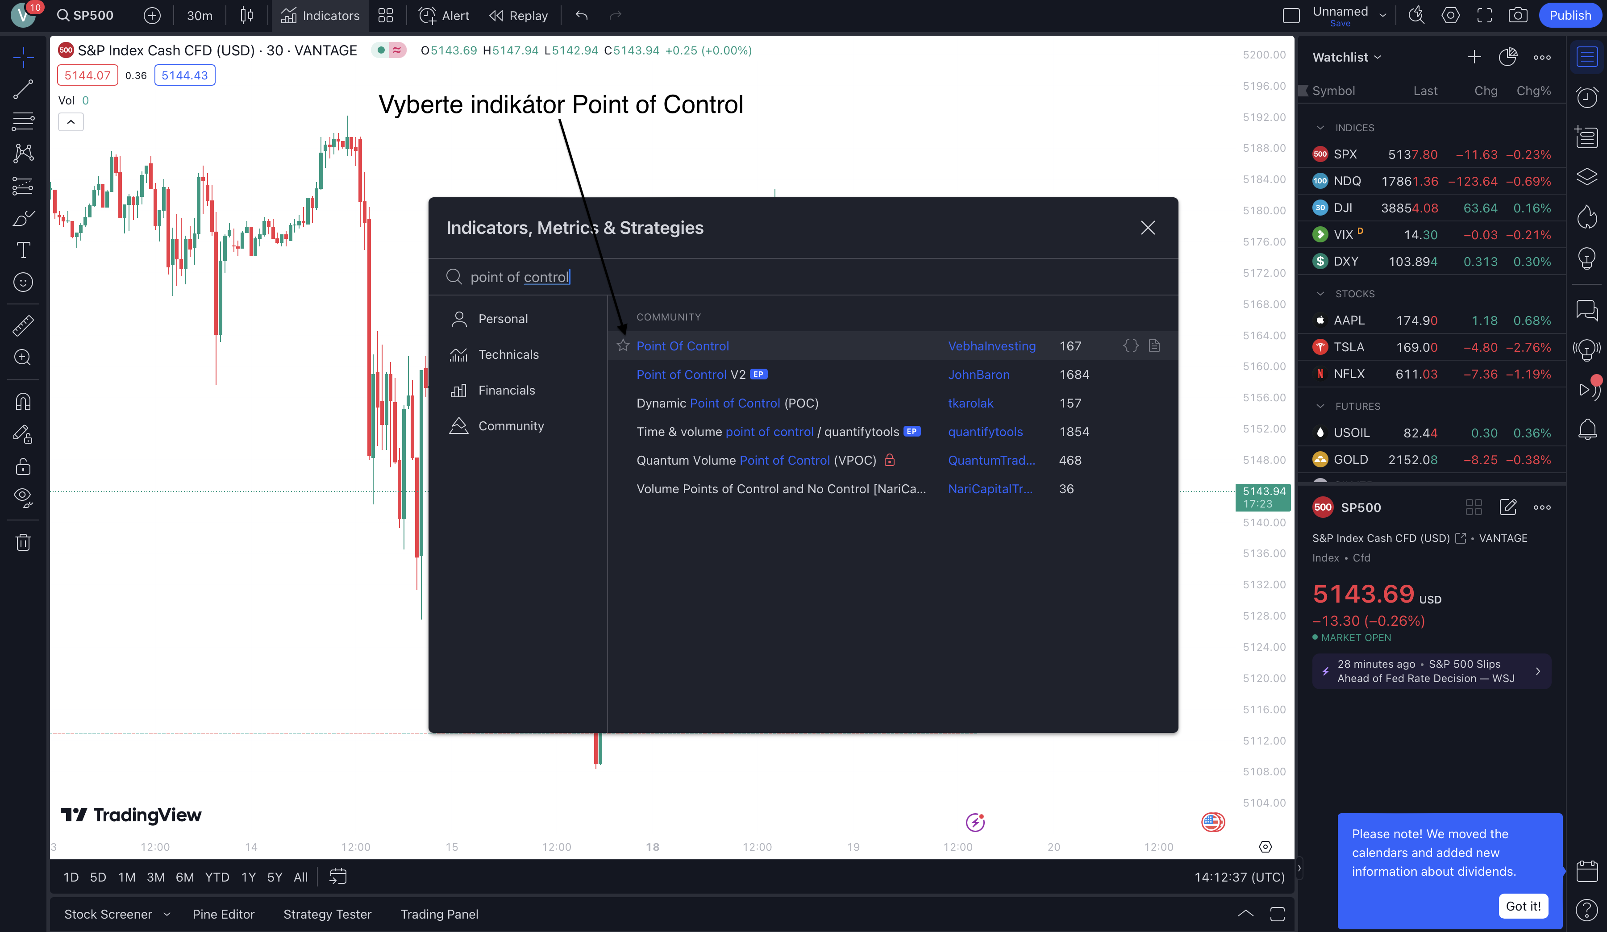Click the Community tab in indicators
The image size is (1607, 932).
click(510, 425)
